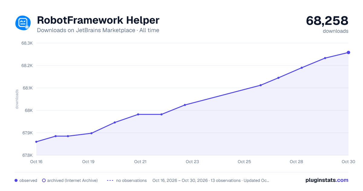
Task: Click the Oct 25 x-axis label
Action: pos(244,162)
